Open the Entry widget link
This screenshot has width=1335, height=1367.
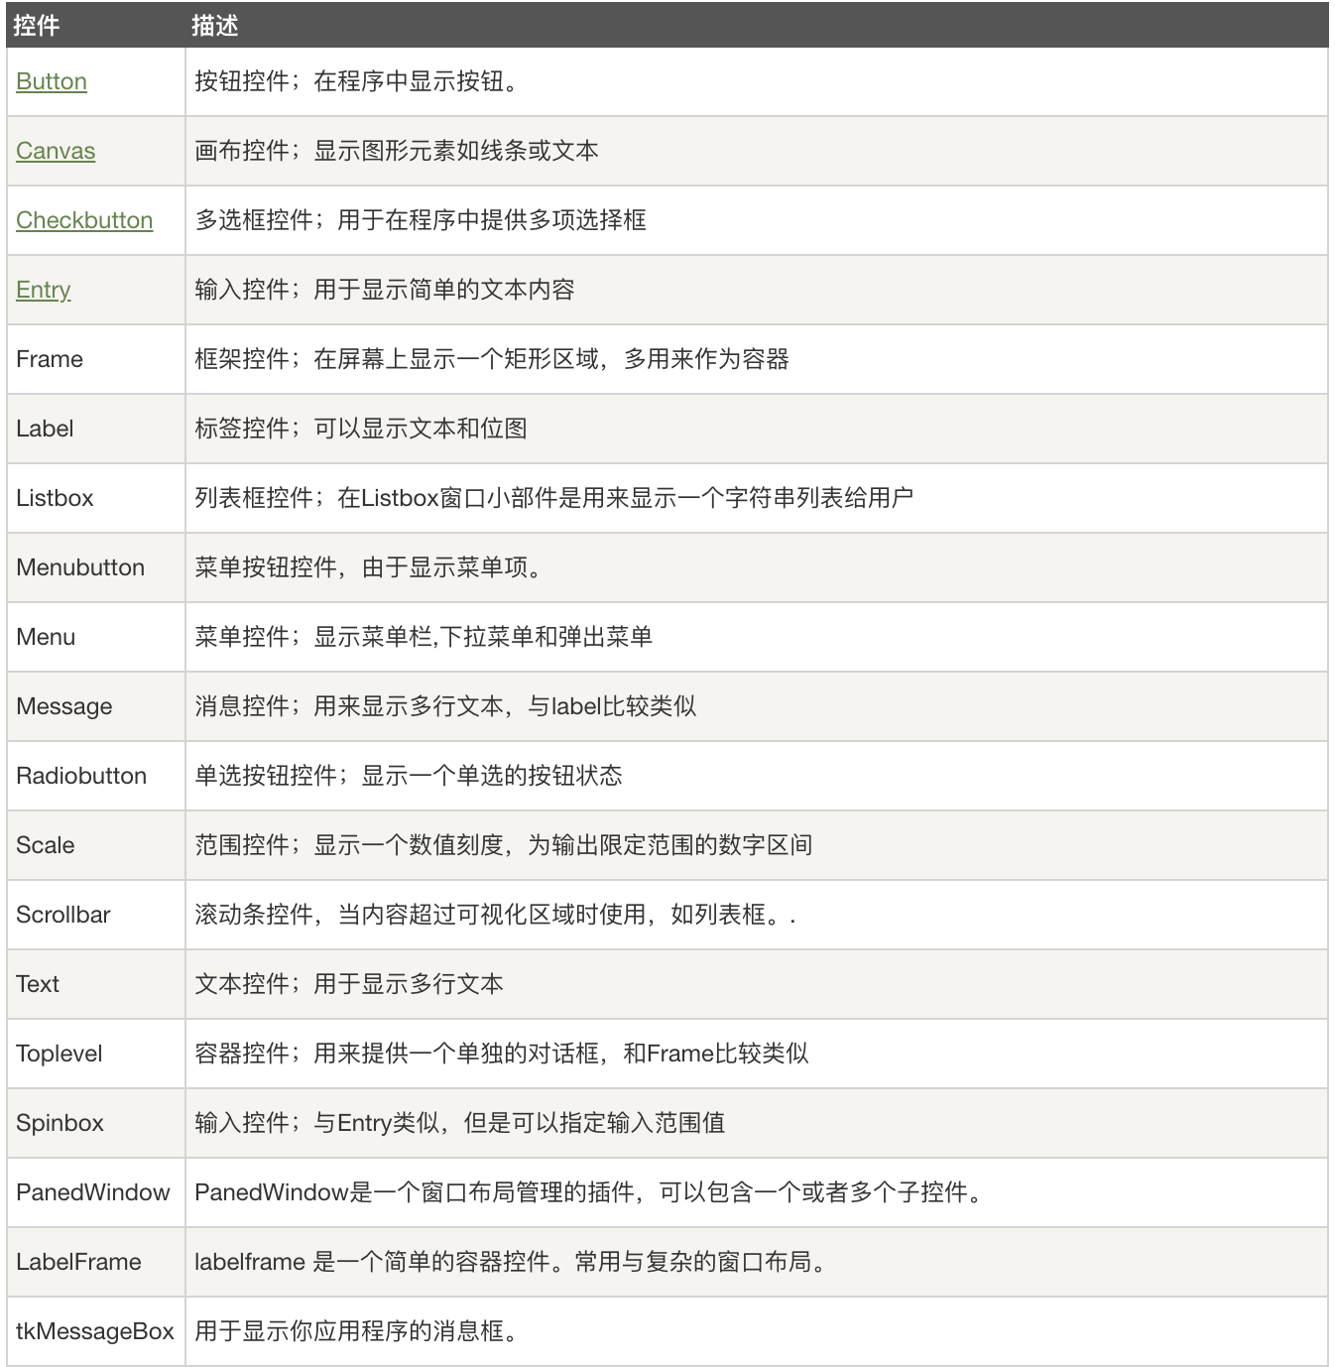[x=44, y=290]
